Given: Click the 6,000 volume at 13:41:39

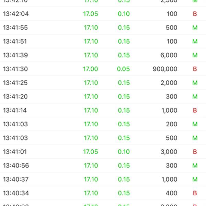Looking at the screenshot, I should click(x=169, y=55).
